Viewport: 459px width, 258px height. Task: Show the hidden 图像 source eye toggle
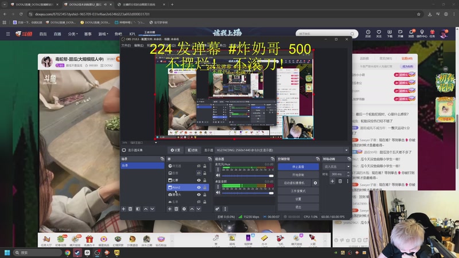point(199,173)
